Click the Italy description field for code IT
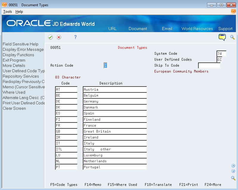Screen dimensions: 238x190 (115, 143)
